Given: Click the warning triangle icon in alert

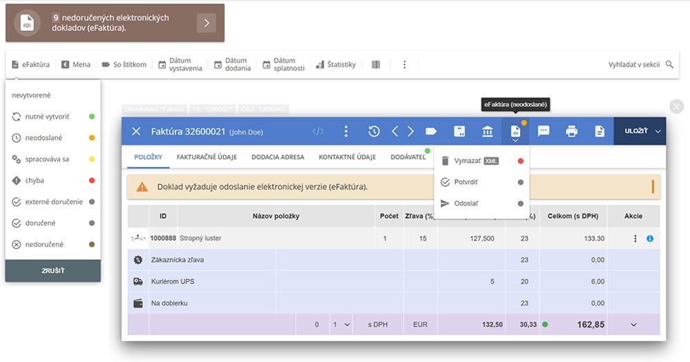Looking at the screenshot, I should coord(142,187).
